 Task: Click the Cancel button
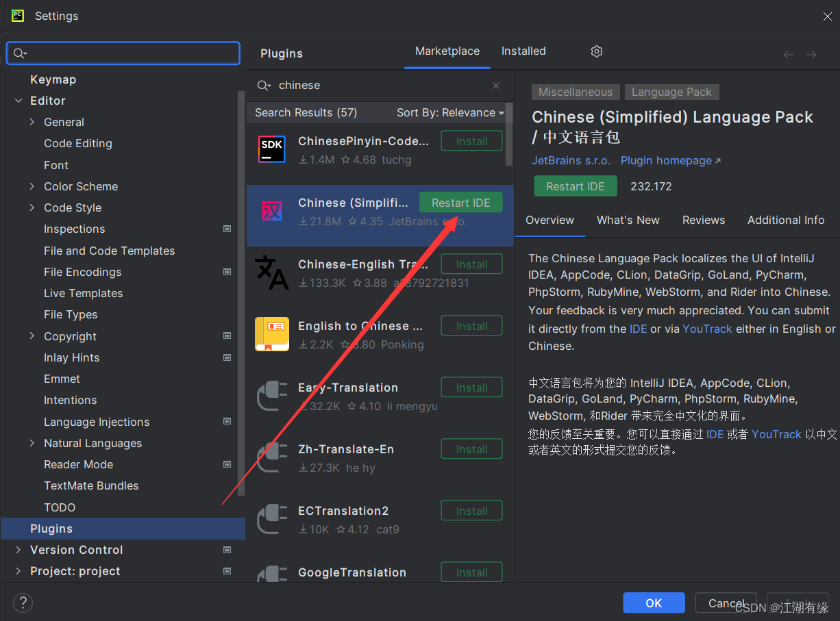(x=726, y=603)
